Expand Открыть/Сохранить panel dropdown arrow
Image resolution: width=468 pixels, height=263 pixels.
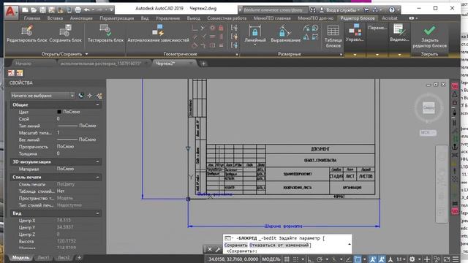click(x=86, y=54)
